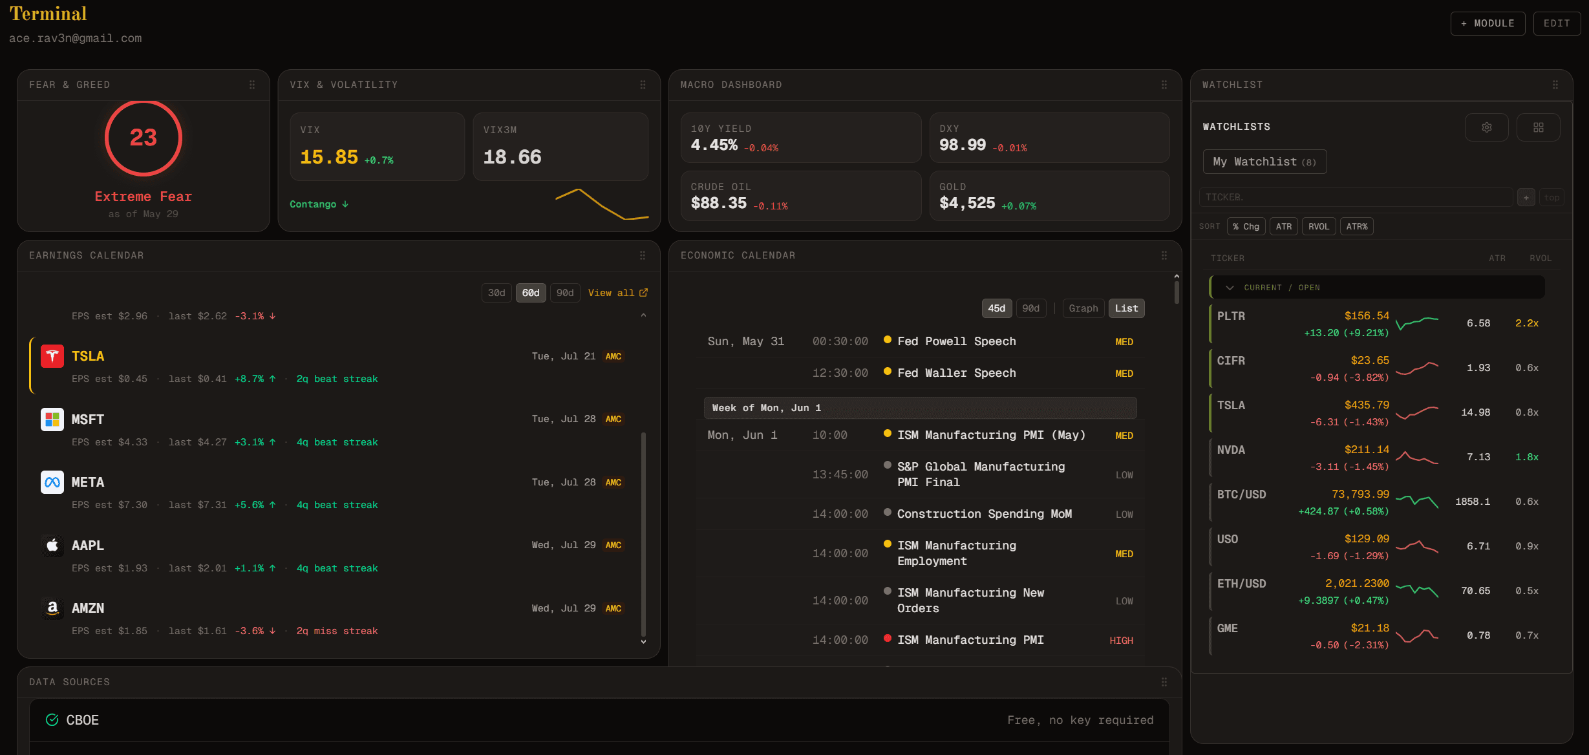Click the Construction Spending MoM event
The image size is (1589, 755).
click(x=920, y=514)
